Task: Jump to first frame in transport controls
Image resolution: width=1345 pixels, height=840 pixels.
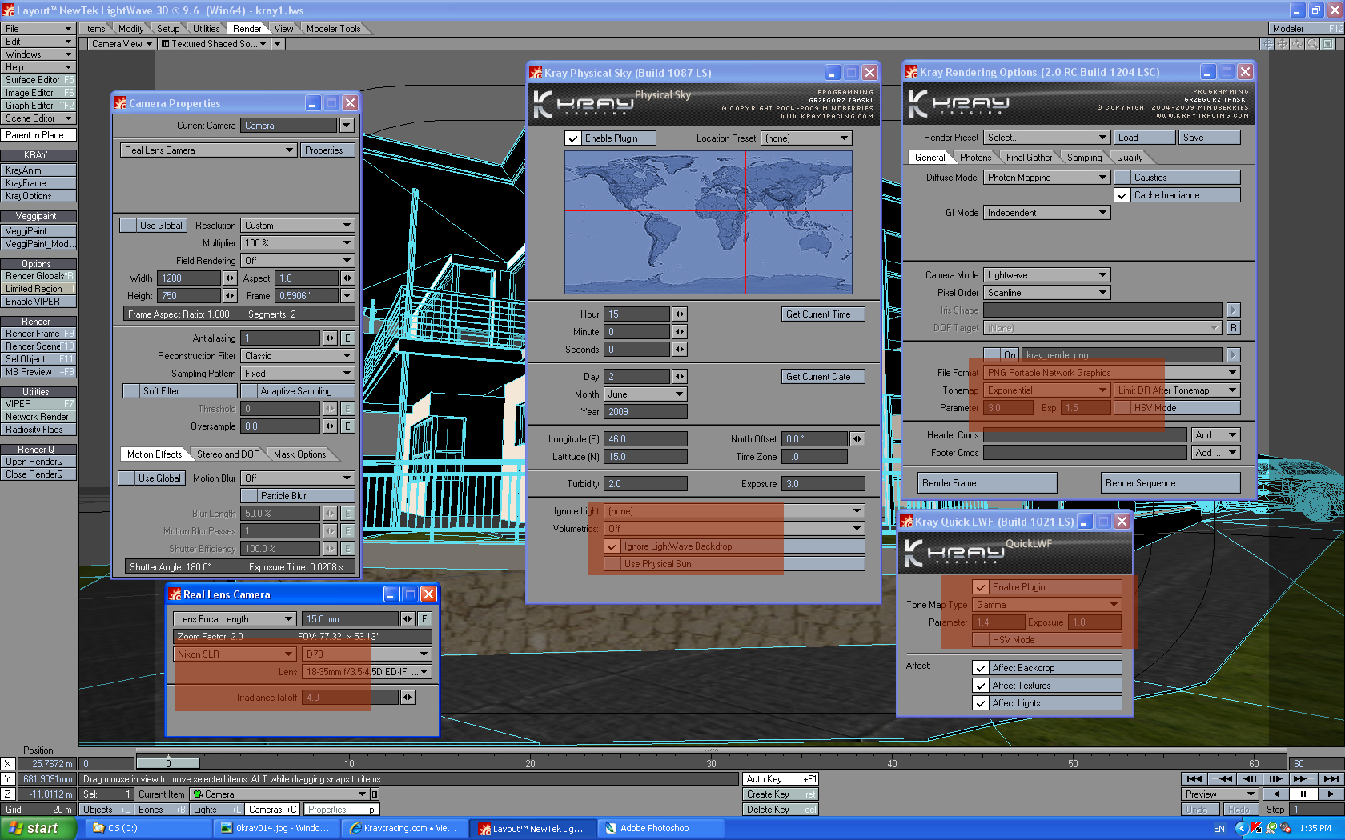Action: [1194, 778]
